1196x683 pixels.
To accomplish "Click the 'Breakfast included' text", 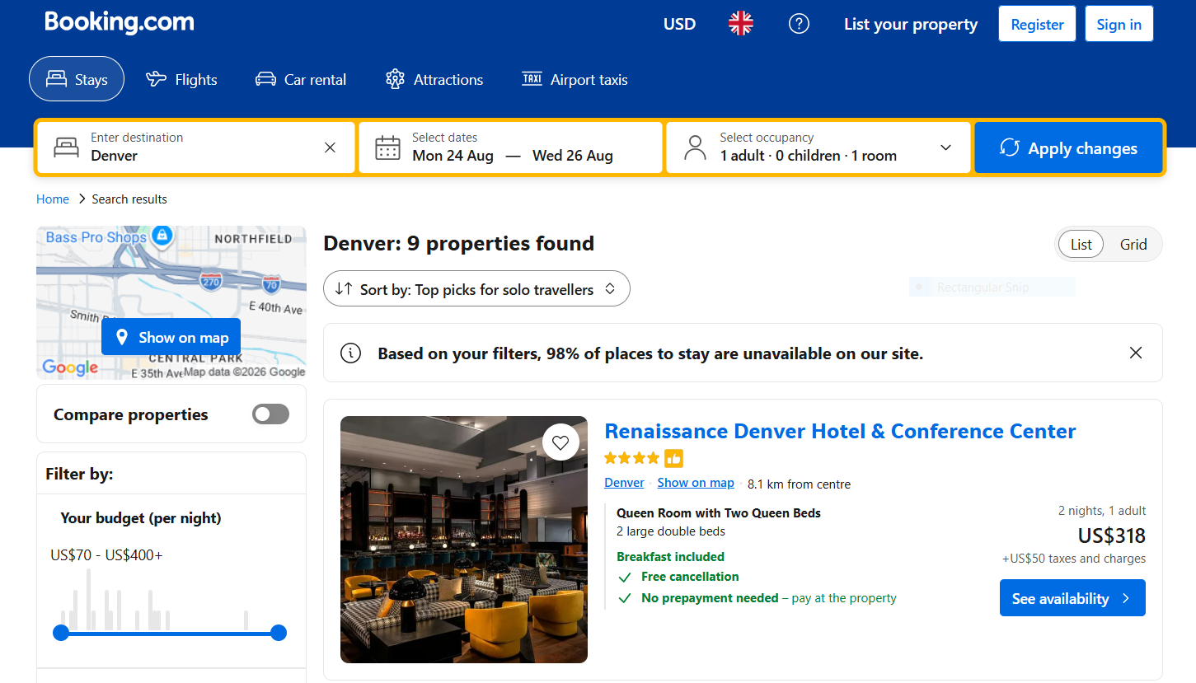I will (x=670, y=557).
